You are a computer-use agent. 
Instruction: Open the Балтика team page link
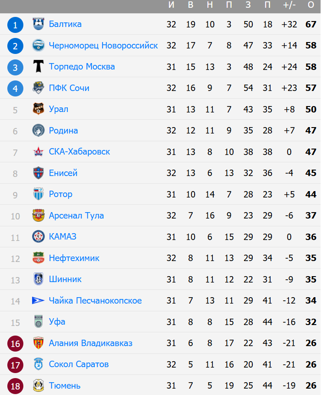click(x=65, y=24)
